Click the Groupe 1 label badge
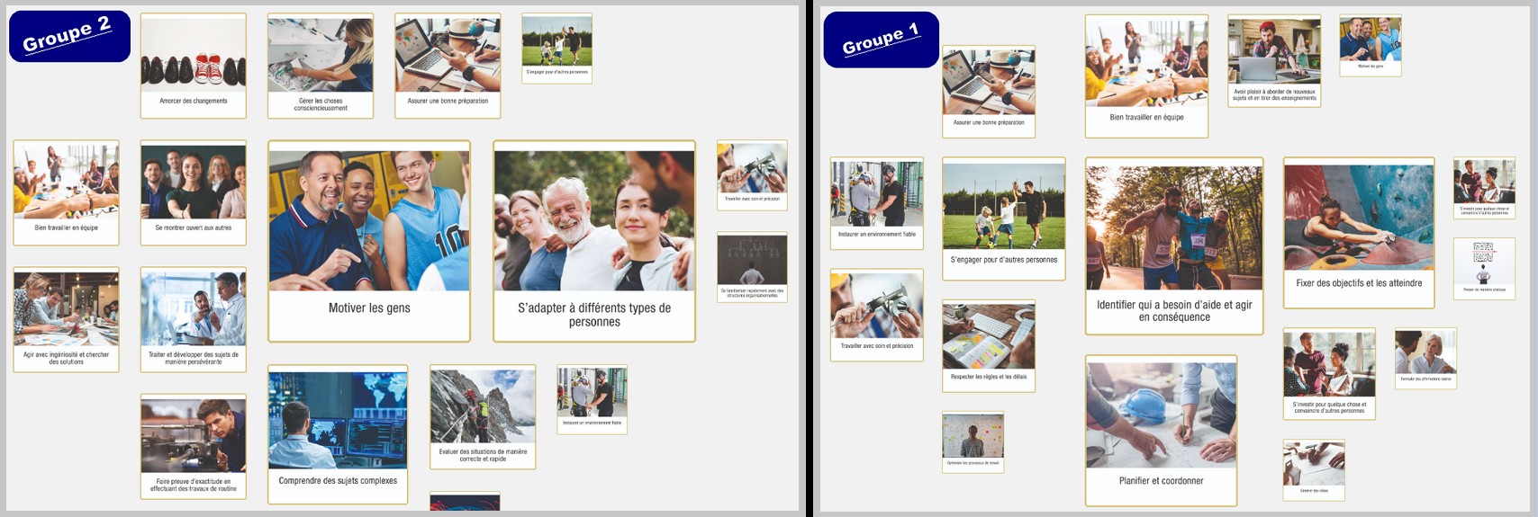The width and height of the screenshot is (1538, 517). click(881, 40)
